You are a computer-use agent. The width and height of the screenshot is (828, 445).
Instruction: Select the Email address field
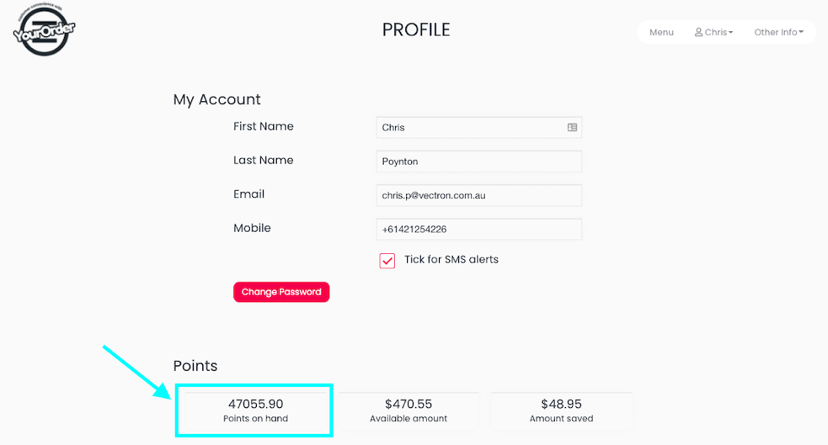point(479,195)
